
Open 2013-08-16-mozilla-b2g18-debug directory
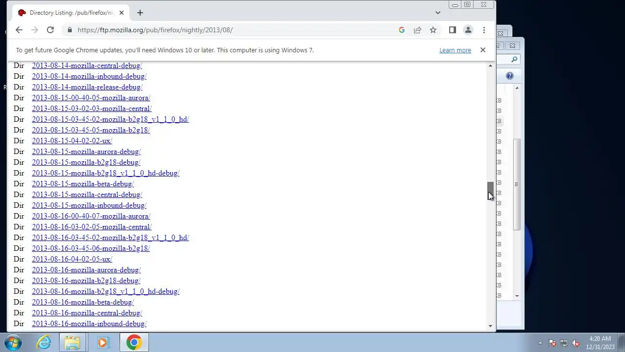pyautogui.click(x=86, y=281)
